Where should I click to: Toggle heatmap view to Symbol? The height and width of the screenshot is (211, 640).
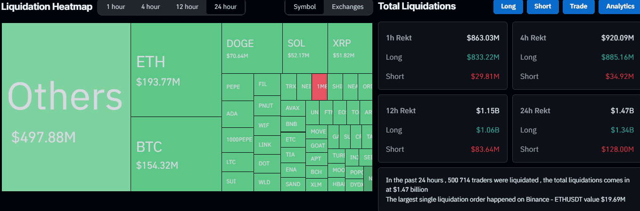[x=304, y=7]
